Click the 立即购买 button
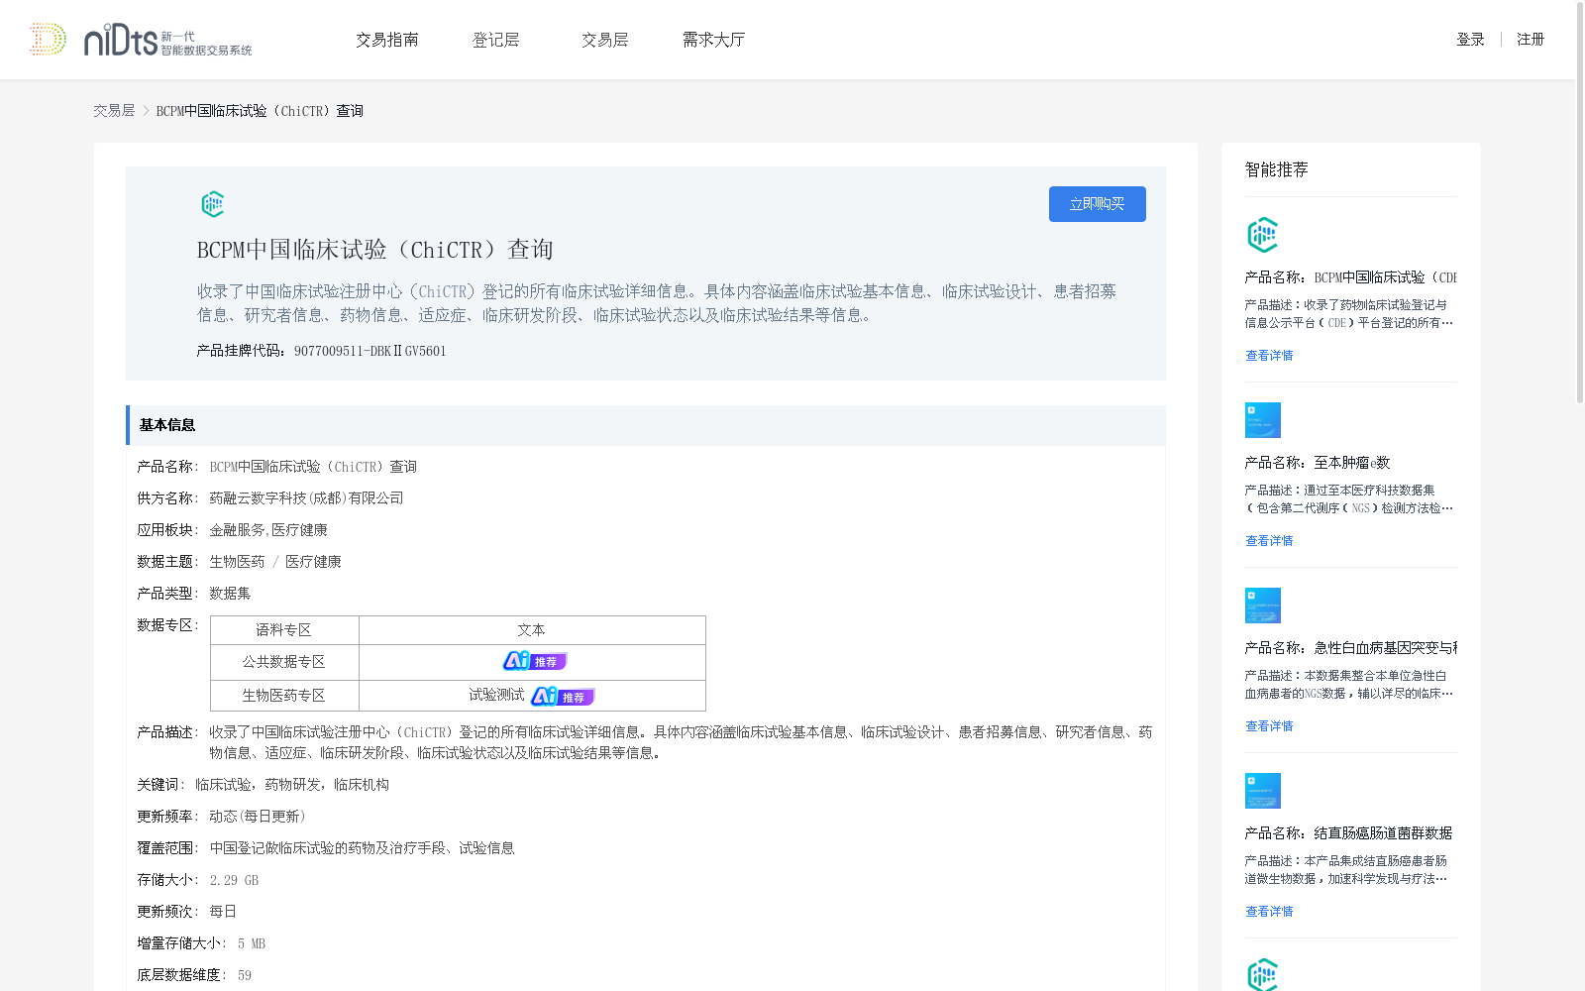 [1098, 204]
